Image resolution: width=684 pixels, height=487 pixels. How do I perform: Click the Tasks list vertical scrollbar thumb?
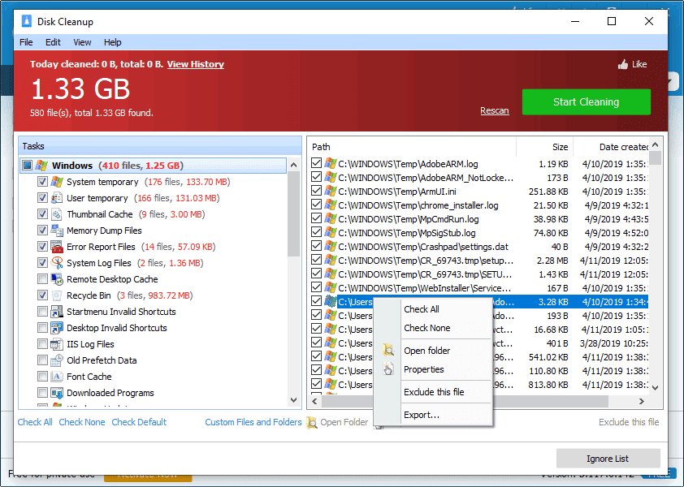pos(293,213)
